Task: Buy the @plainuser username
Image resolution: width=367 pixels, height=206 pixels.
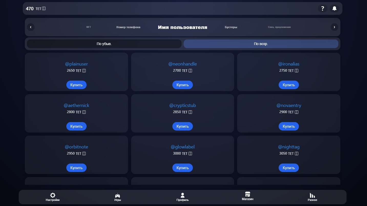Action: pos(76,85)
